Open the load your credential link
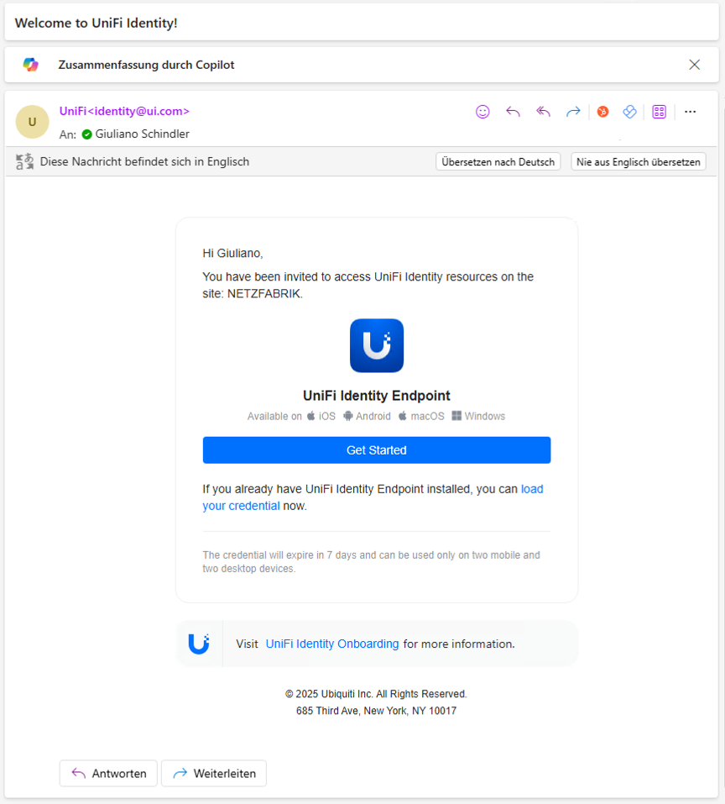This screenshot has width=725, height=804. coord(373,497)
